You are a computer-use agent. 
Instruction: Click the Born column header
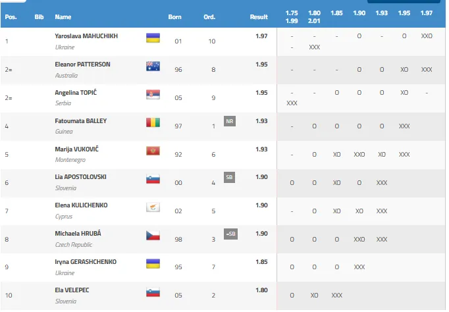pyautogui.click(x=174, y=17)
